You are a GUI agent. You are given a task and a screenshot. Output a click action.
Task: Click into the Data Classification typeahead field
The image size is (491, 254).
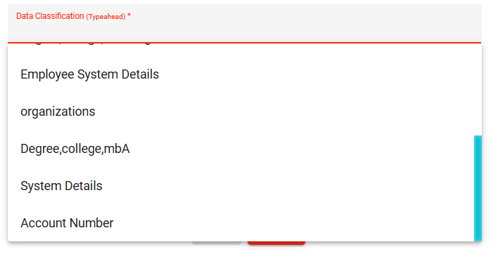click(x=245, y=24)
